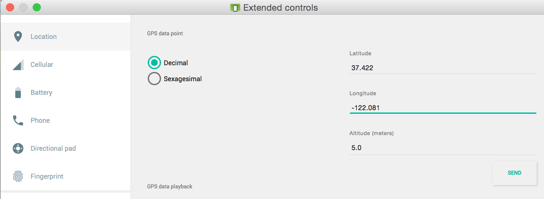The image size is (544, 199).
Task: Open Fingerprint panel via fingerprint icon
Action: tap(18, 176)
